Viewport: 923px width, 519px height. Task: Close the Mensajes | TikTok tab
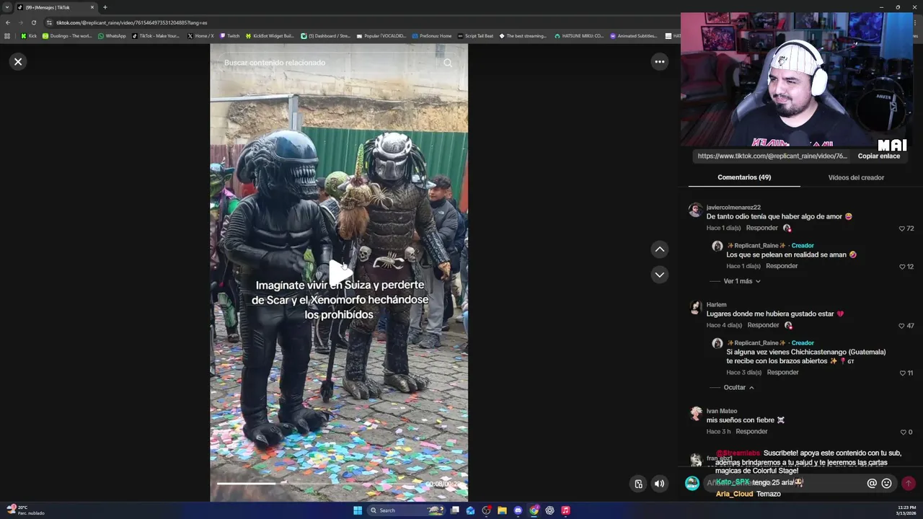click(92, 7)
